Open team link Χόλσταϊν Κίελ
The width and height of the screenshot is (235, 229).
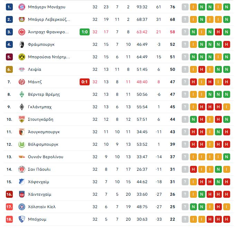(42, 207)
